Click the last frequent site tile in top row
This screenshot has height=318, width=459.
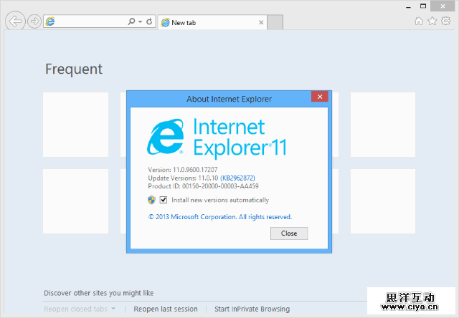[383, 125]
